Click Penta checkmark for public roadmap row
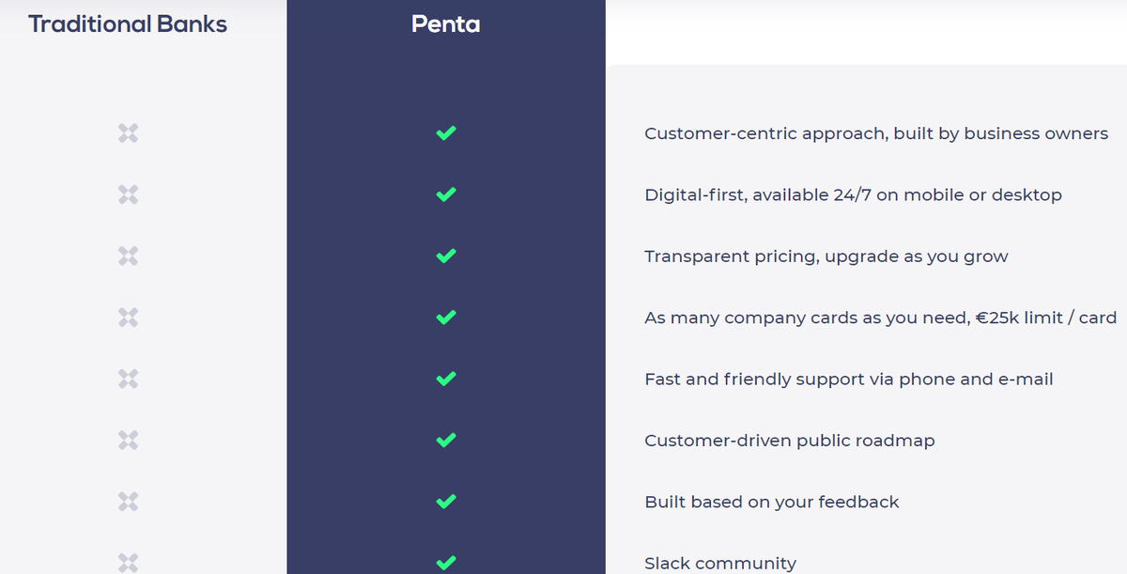1127x574 pixels. click(446, 440)
